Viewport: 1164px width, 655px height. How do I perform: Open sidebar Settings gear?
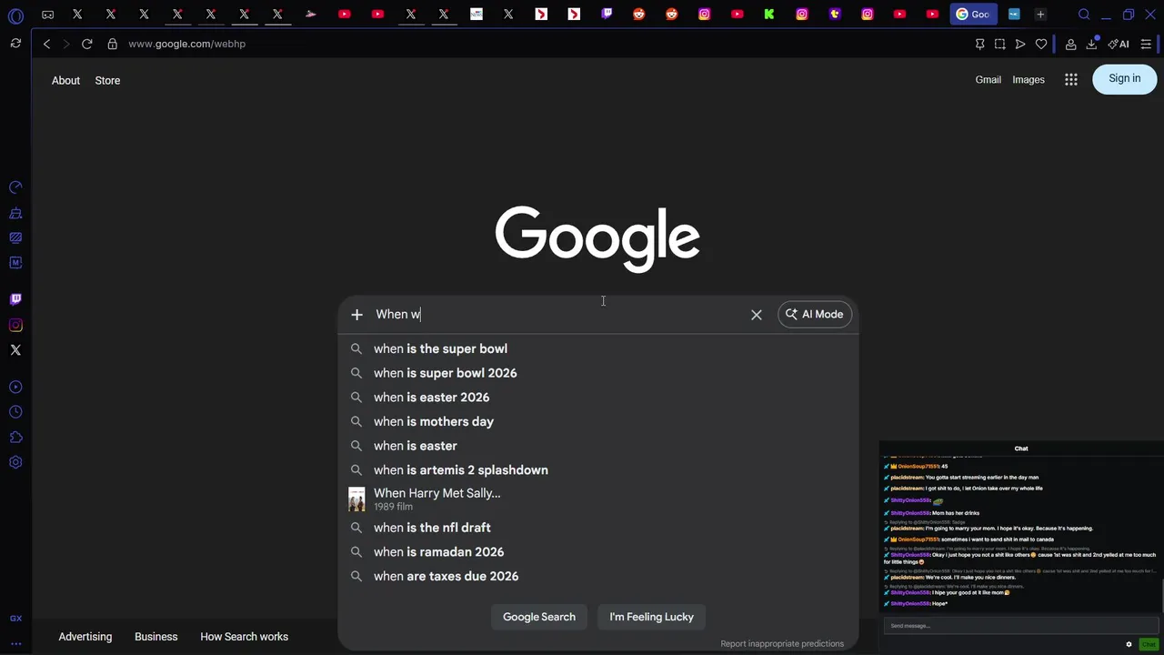[x=15, y=462]
